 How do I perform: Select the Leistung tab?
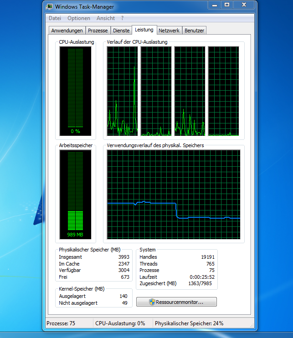point(144,30)
